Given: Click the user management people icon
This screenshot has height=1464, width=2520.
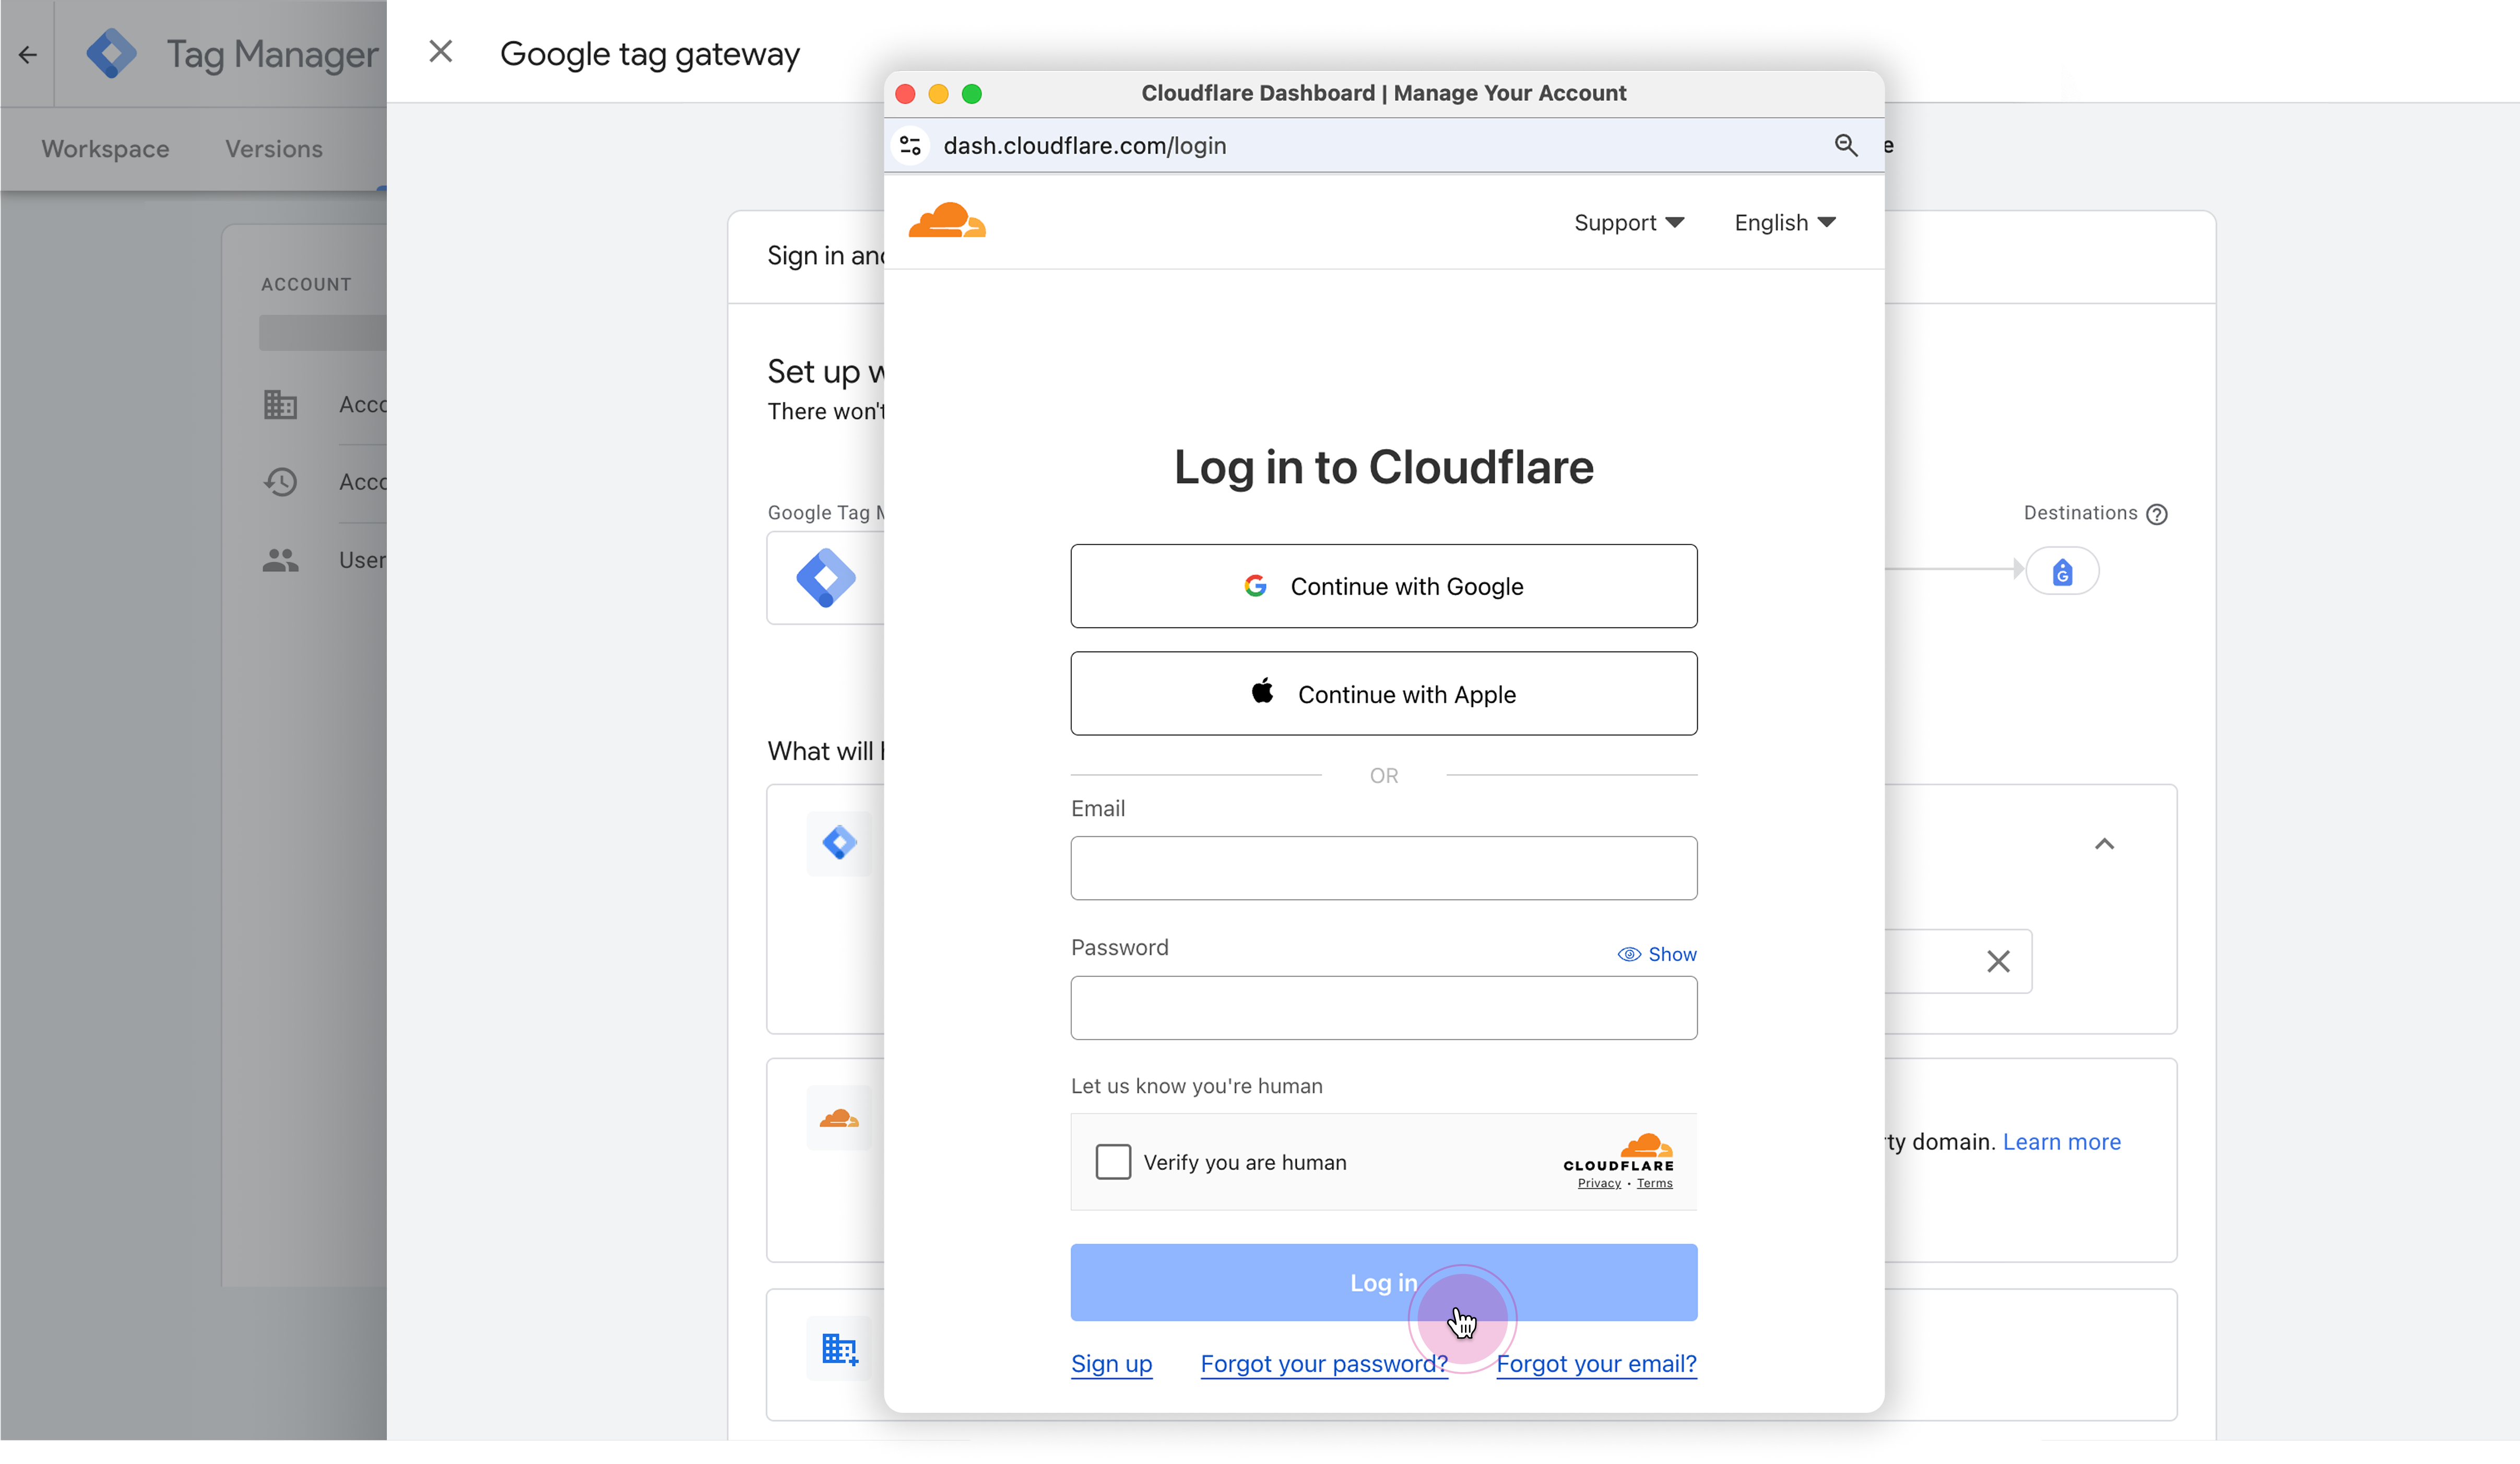Looking at the screenshot, I should 280,560.
